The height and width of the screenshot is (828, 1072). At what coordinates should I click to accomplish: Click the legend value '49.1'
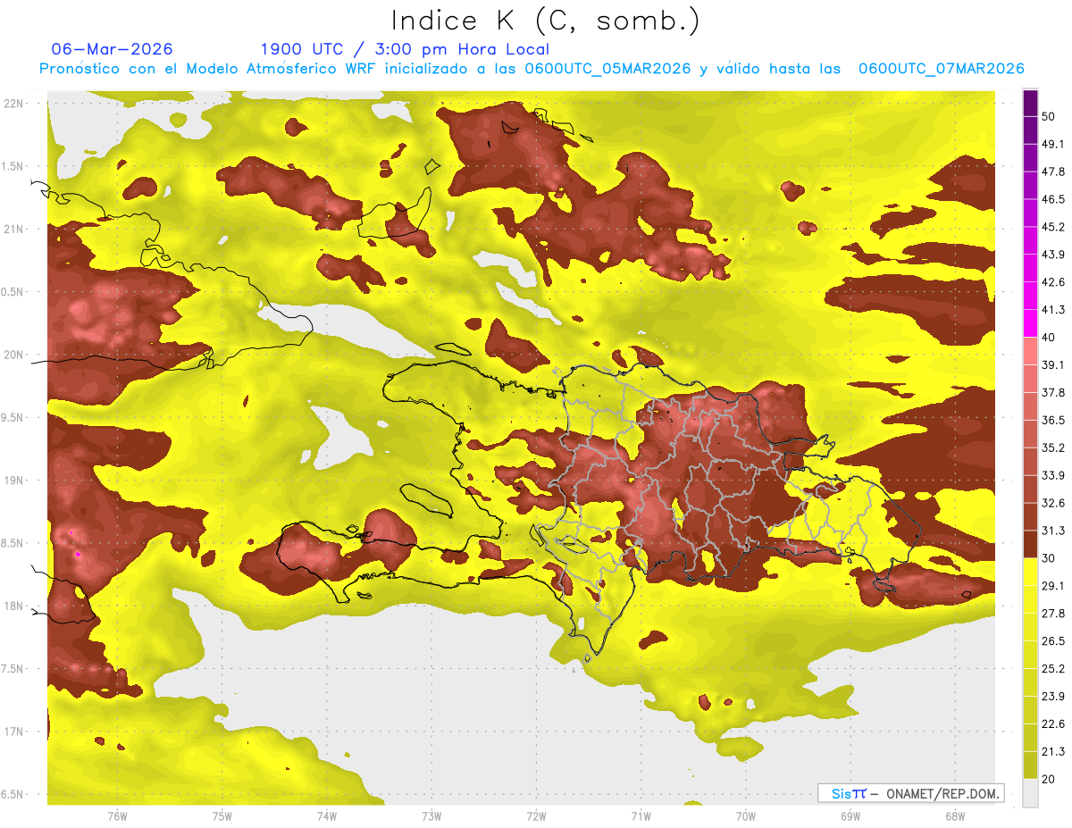(x=1052, y=144)
